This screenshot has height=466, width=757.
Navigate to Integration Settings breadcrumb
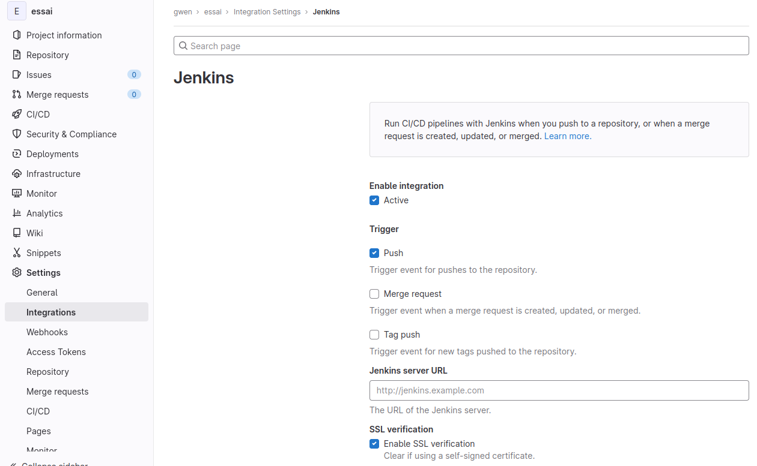(x=267, y=12)
